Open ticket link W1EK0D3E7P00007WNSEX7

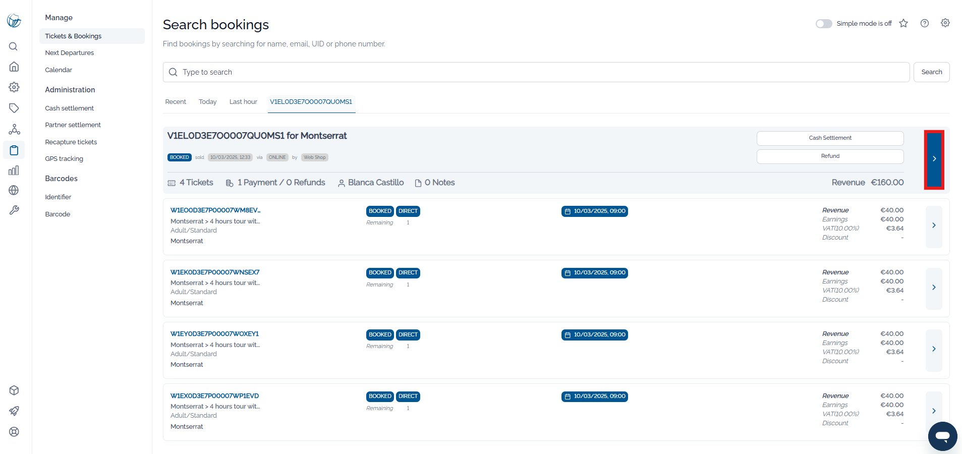tap(215, 272)
